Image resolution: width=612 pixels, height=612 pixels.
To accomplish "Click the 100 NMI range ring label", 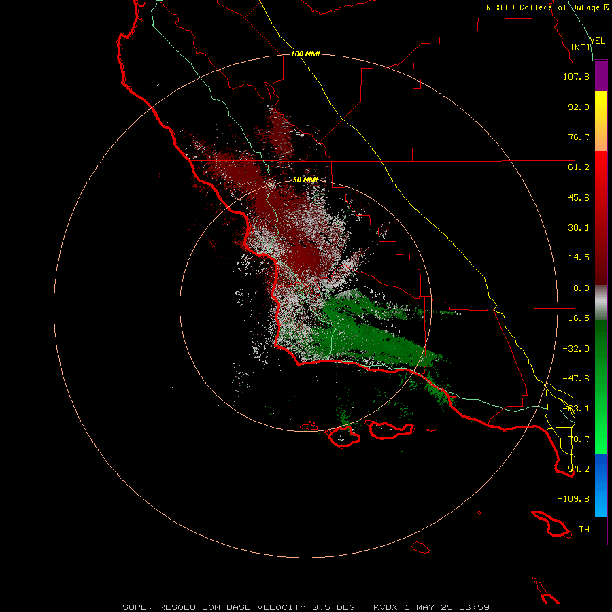I will [x=305, y=54].
